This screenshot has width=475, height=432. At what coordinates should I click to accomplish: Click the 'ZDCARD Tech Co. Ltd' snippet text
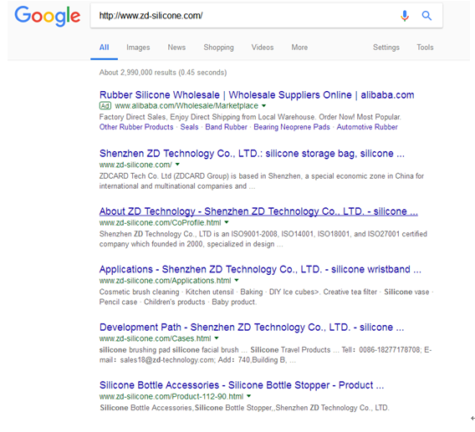click(x=262, y=181)
